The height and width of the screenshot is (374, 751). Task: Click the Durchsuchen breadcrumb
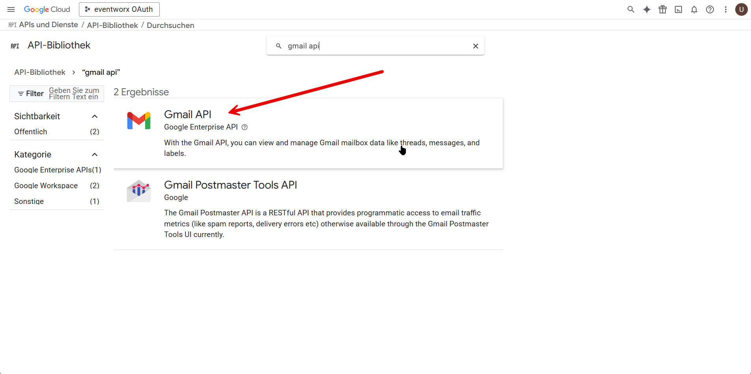(x=170, y=25)
